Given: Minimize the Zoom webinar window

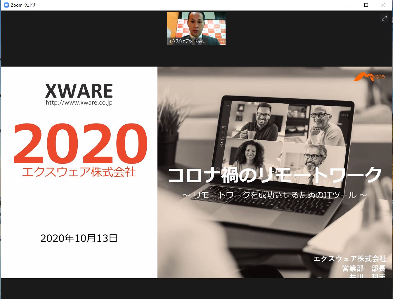Looking at the screenshot, I should [x=349, y=5].
